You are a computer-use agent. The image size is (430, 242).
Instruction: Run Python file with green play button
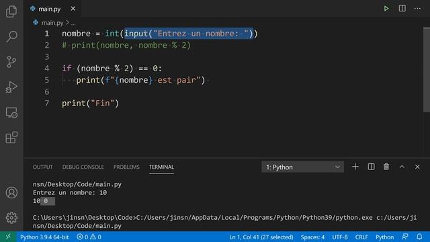386,9
